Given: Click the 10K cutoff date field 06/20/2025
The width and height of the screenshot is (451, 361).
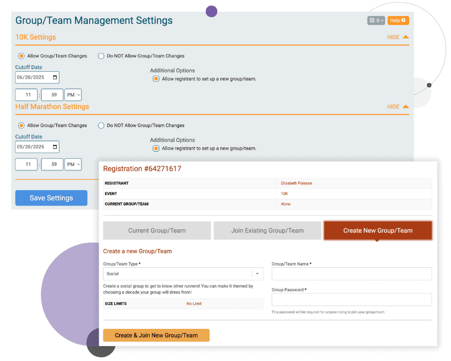Looking at the screenshot, I should 37,77.
